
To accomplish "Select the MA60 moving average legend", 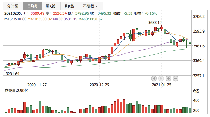I will 90,19.
